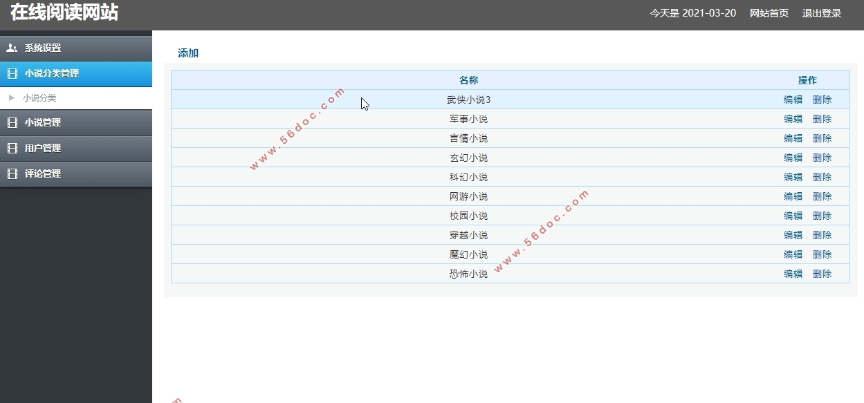Expand the 系统设置 sidebar section
The image size is (864, 403).
[43, 48]
